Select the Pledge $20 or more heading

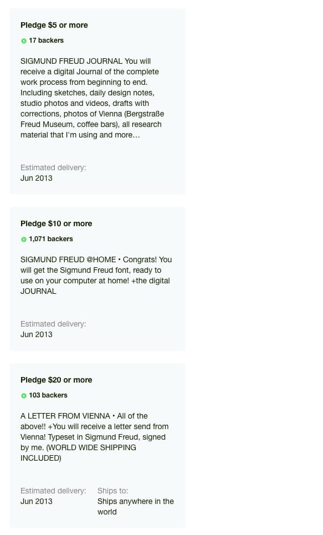tap(57, 380)
